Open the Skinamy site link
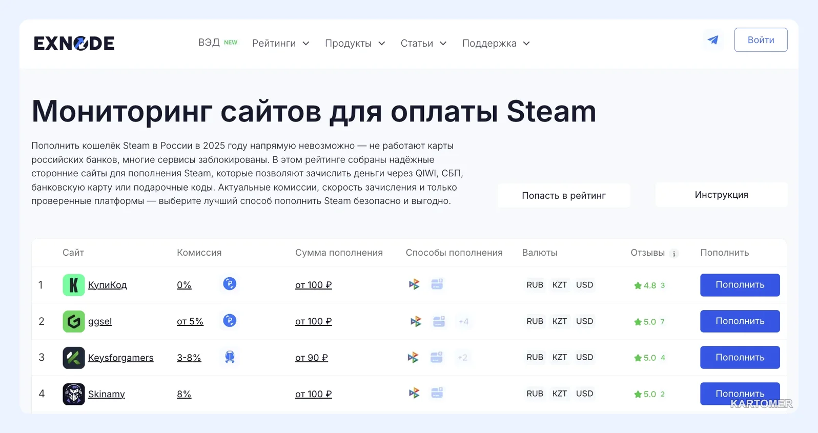The image size is (818, 433). [x=107, y=394]
